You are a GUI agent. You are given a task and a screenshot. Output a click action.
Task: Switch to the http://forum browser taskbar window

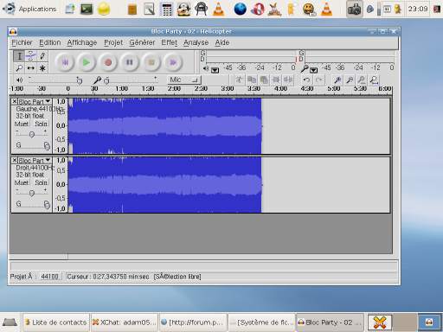(x=193, y=322)
